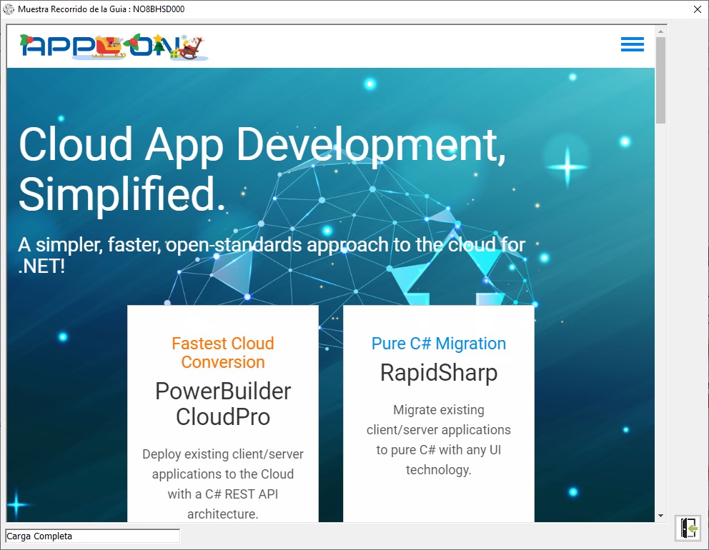Click the exit door icon button
Image resolution: width=709 pixels, height=550 pixels.
(x=688, y=528)
